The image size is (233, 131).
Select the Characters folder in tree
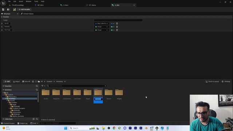coord(13,97)
